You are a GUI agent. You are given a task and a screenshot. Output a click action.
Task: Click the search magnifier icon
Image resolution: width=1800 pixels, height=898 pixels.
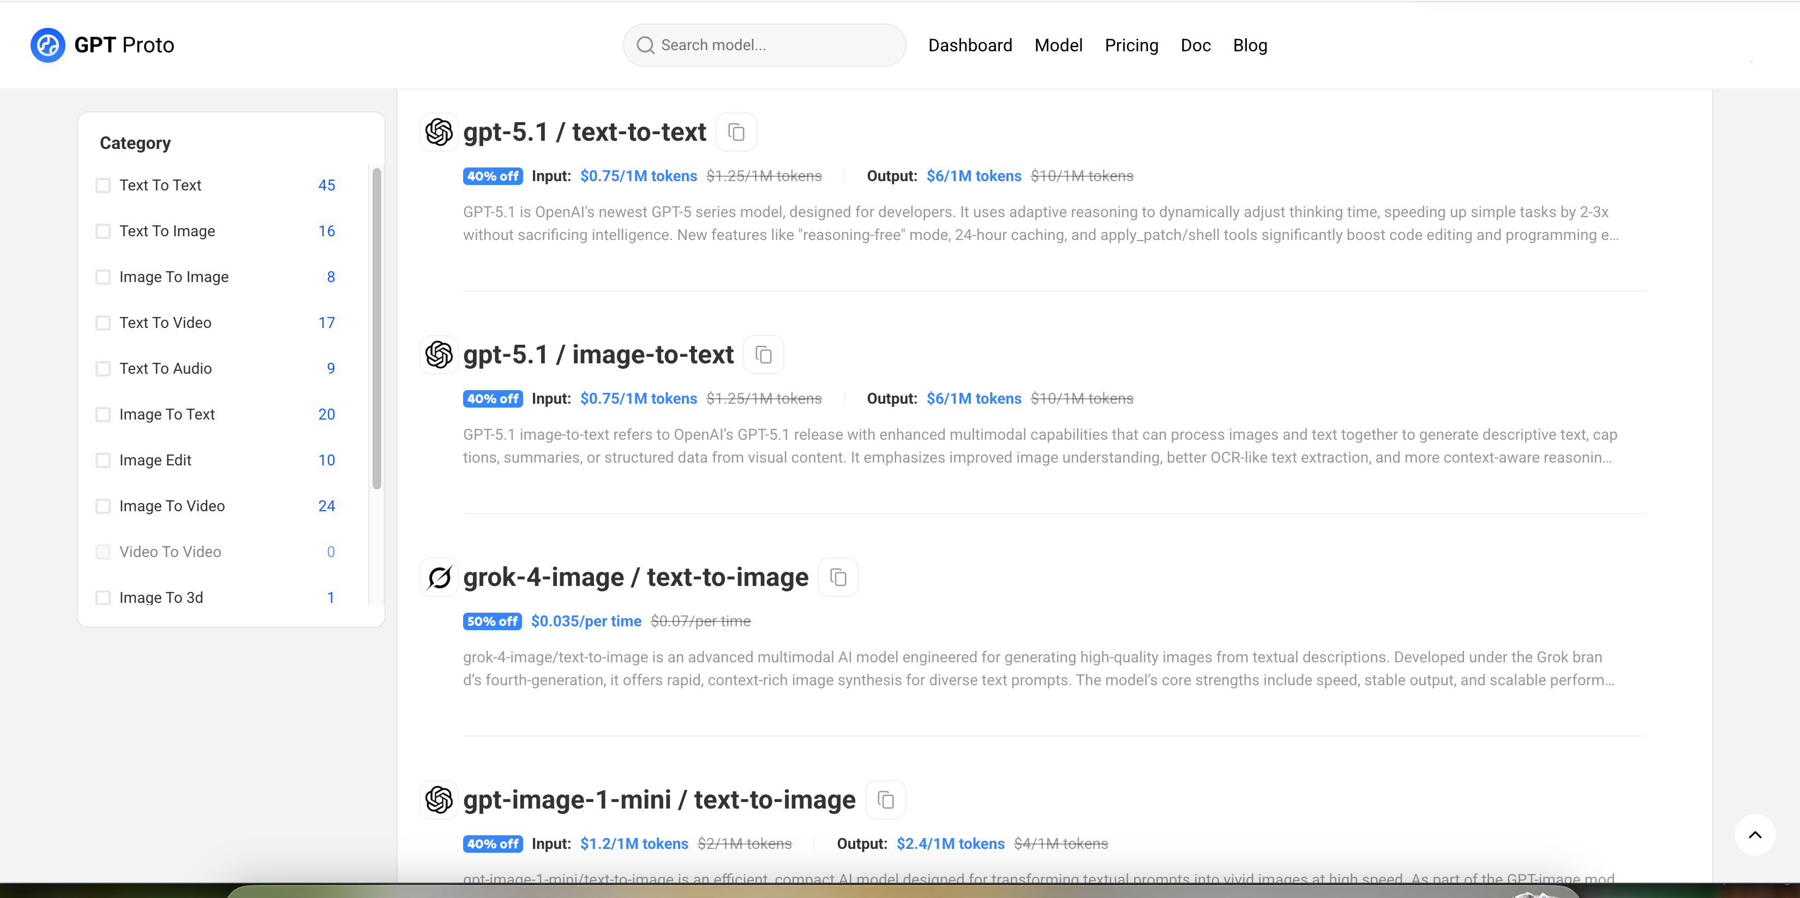pyautogui.click(x=645, y=45)
